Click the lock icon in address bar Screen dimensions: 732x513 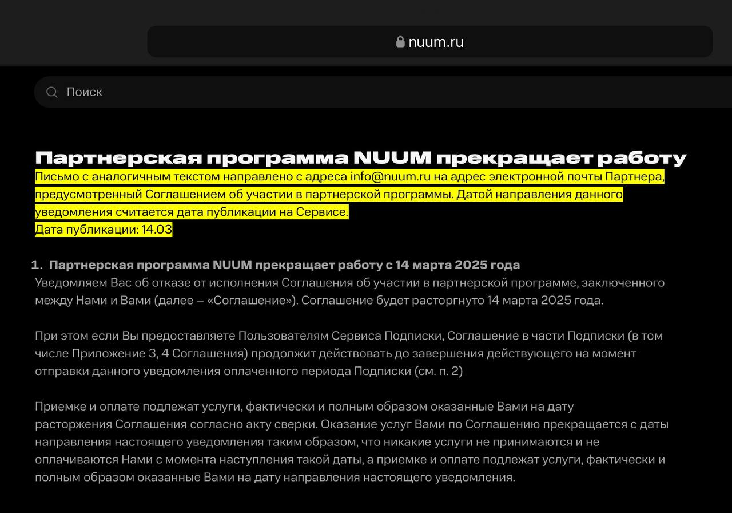click(400, 42)
